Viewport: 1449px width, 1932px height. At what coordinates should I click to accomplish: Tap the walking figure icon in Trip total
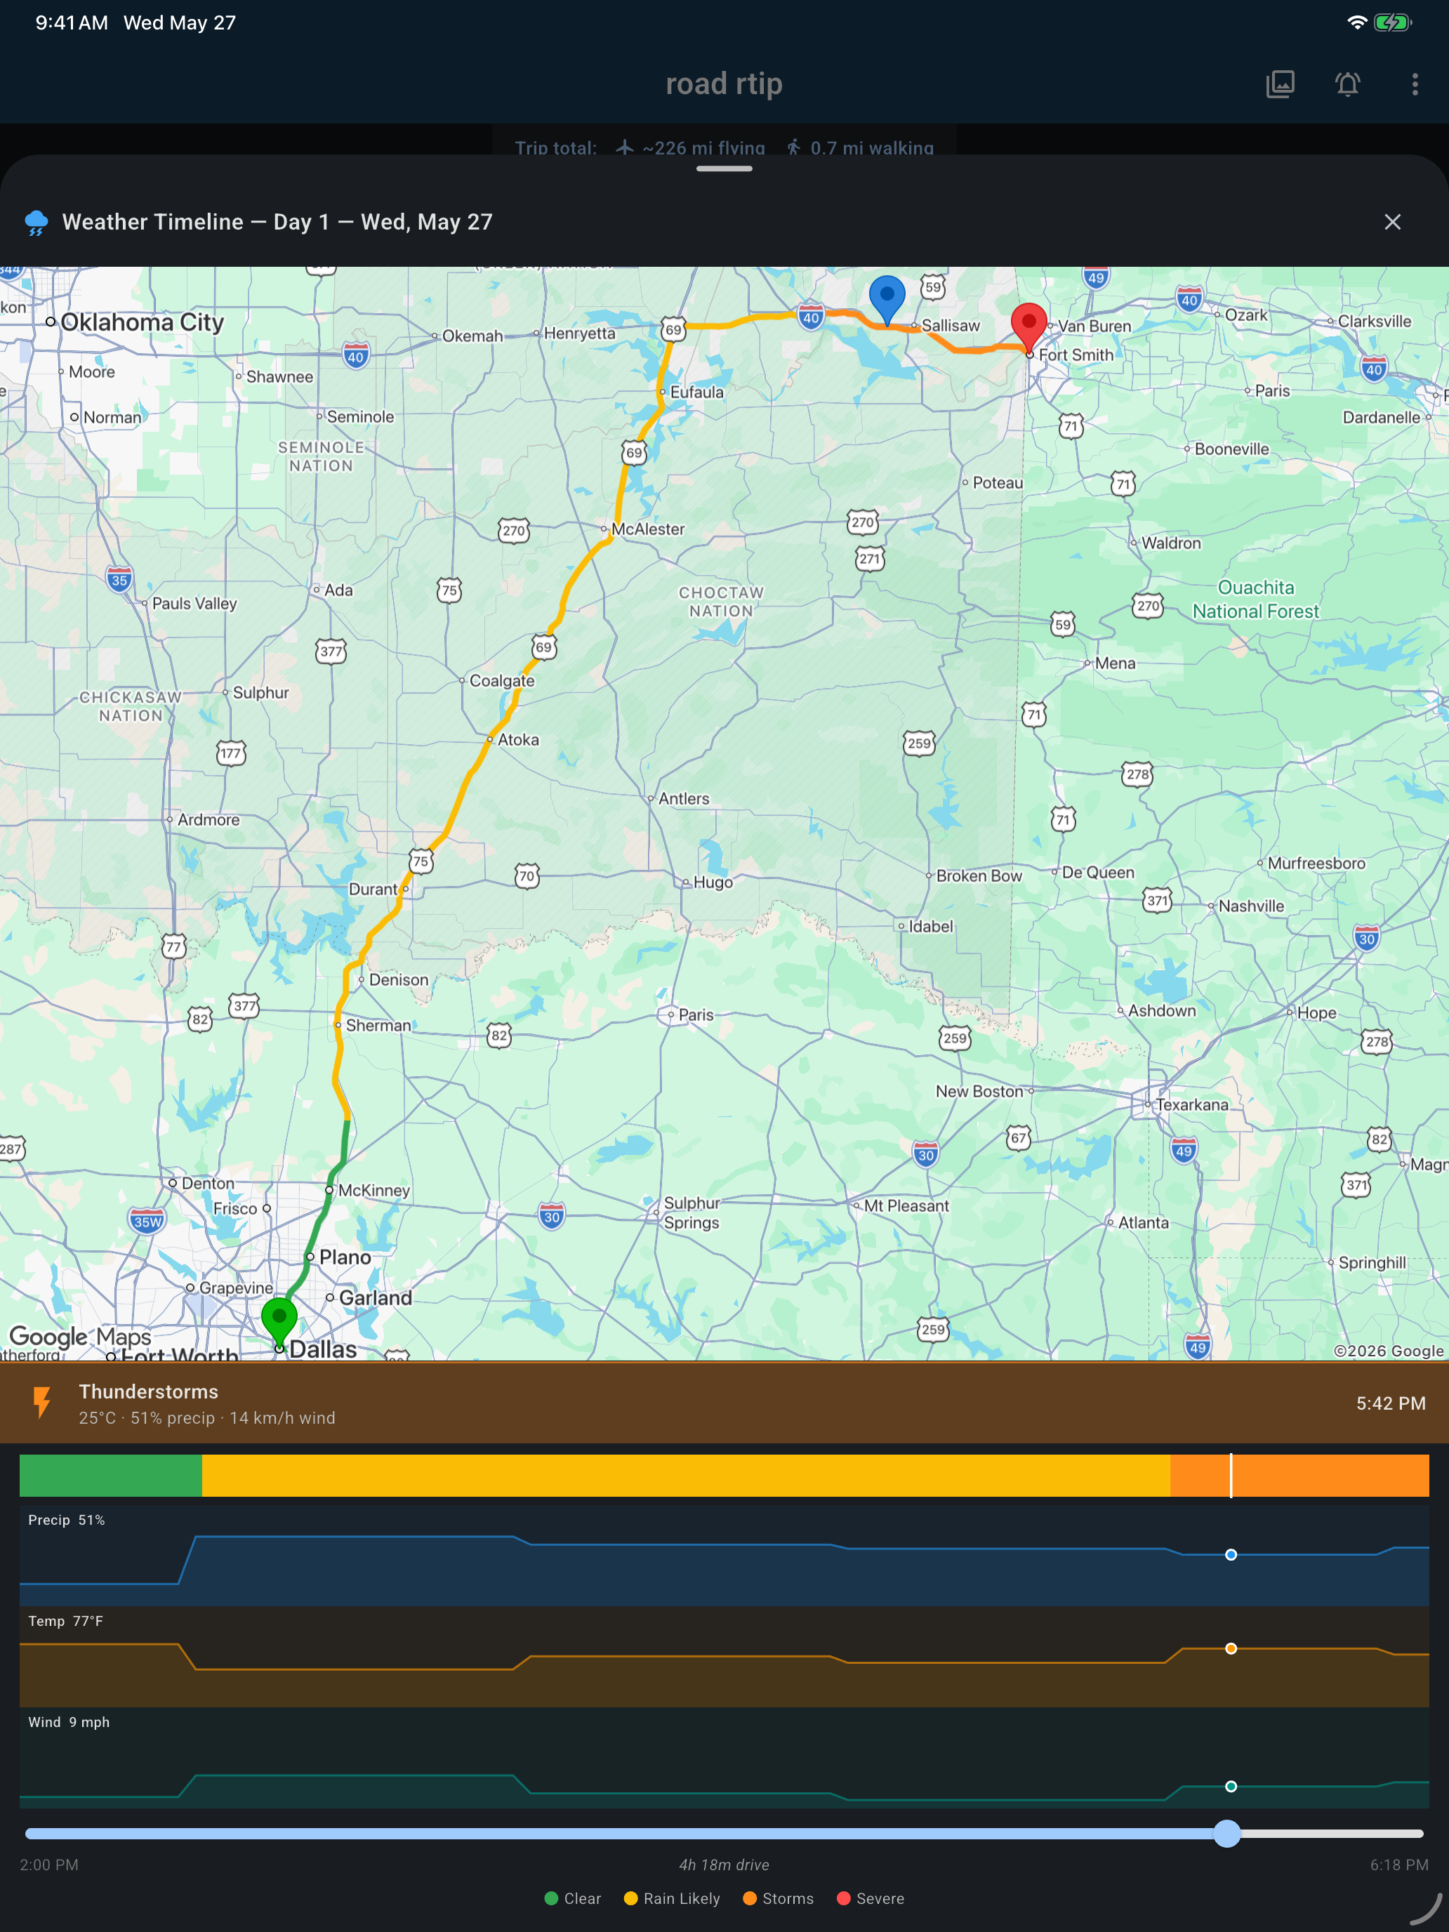(x=793, y=147)
